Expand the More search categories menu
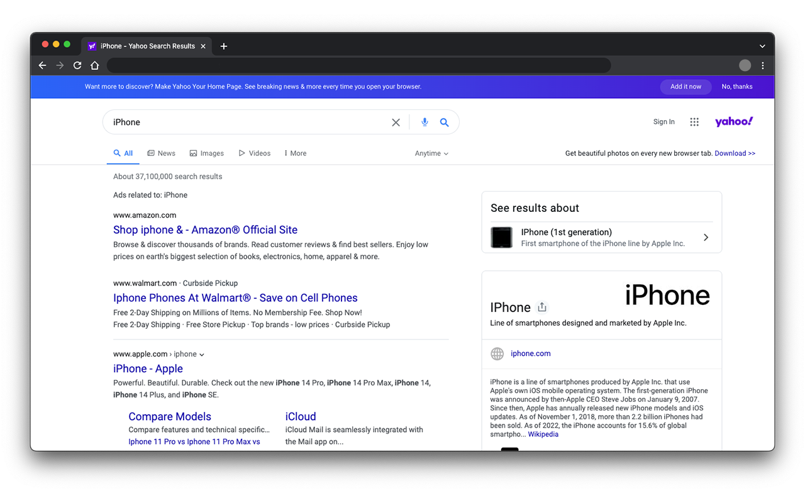Screen dimensions: 805x503 295,153
